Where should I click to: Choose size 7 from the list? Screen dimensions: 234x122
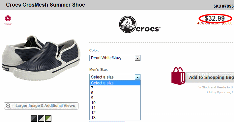(115, 88)
